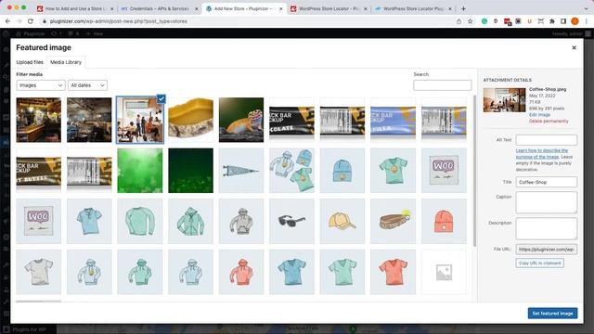Select the yellow cap image
Image resolution: width=594 pixels, height=334 pixels.
tap(342, 221)
